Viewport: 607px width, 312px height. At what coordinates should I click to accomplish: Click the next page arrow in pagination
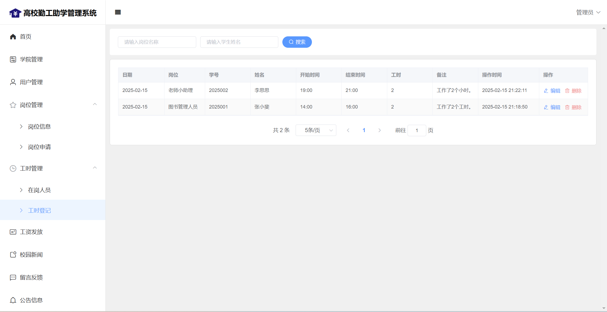click(380, 130)
